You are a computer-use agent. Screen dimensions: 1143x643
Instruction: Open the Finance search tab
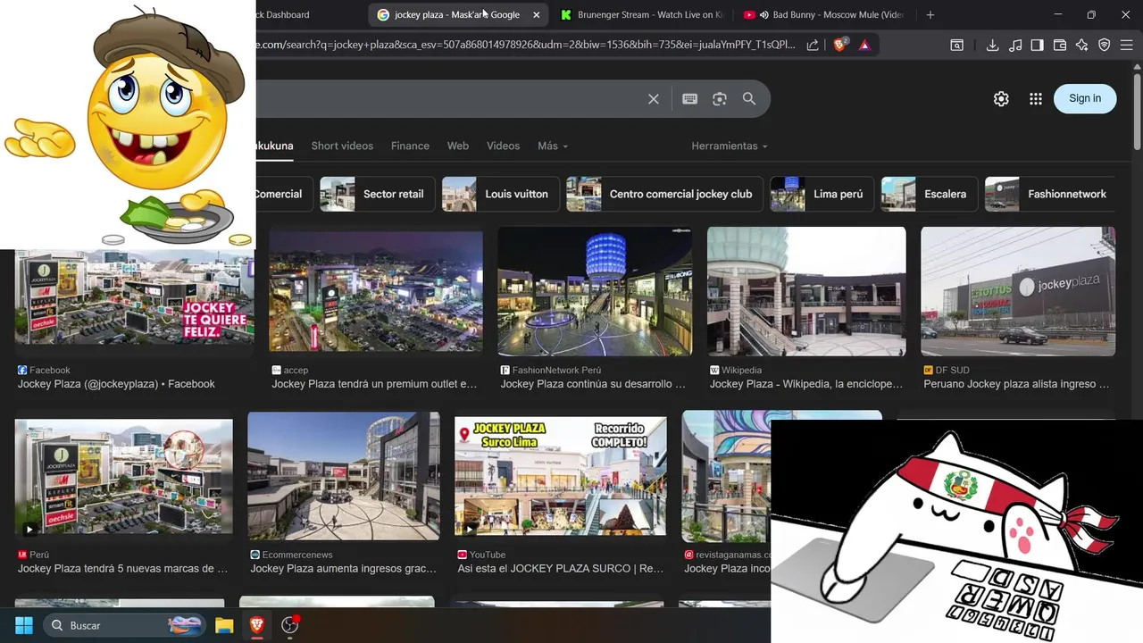(x=410, y=146)
